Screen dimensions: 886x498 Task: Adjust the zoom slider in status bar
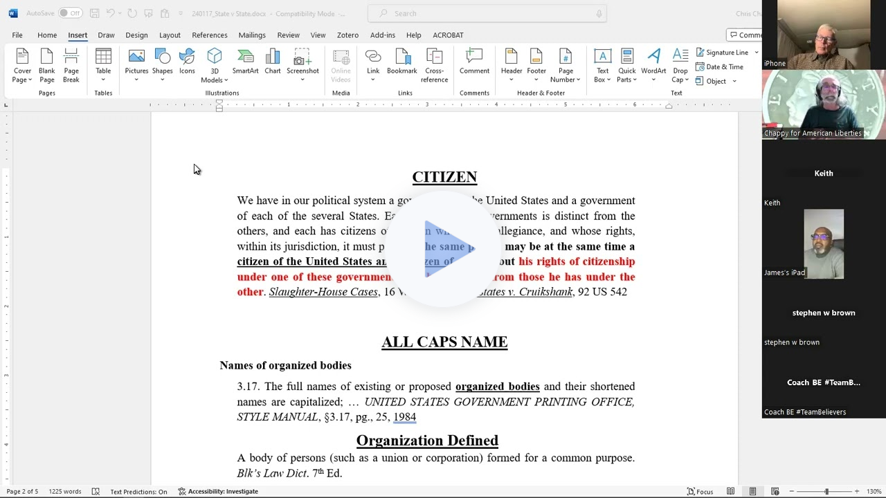(826, 492)
